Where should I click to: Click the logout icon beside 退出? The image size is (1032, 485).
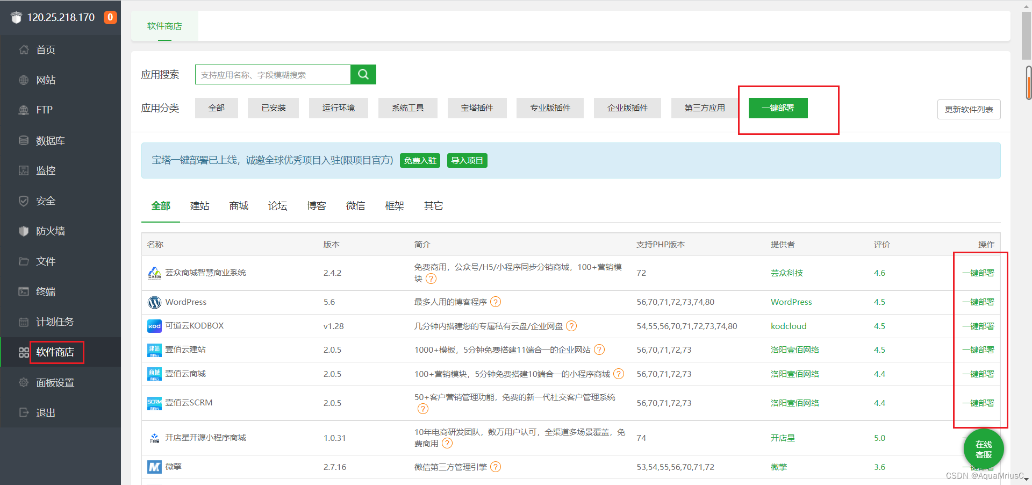click(24, 412)
